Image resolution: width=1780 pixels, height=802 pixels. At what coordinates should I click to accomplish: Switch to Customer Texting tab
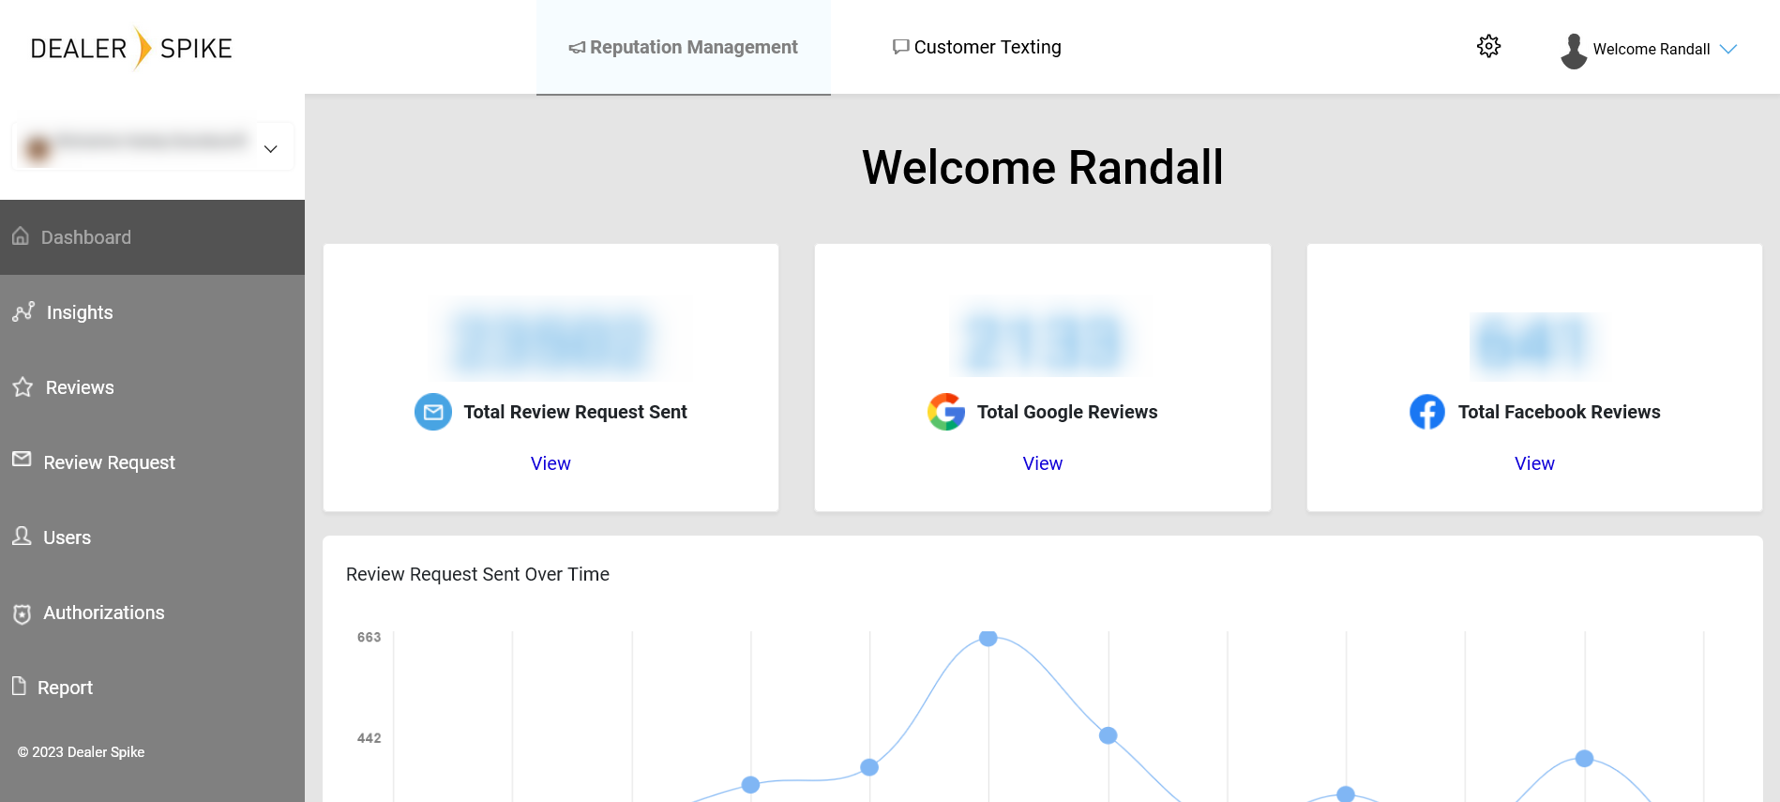[x=976, y=47]
